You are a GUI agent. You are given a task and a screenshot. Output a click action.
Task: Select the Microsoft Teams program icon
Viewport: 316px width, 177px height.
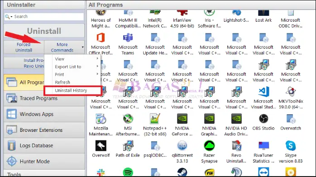tap(128, 38)
